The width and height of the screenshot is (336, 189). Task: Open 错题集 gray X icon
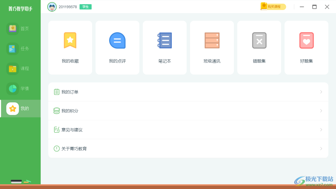tap(259, 40)
